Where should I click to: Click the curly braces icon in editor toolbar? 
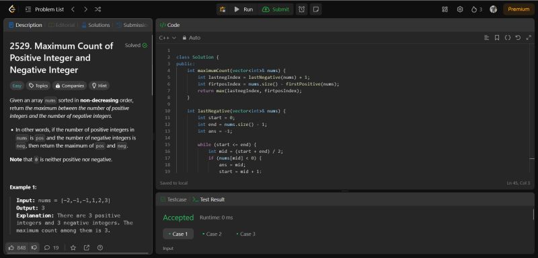coord(508,38)
